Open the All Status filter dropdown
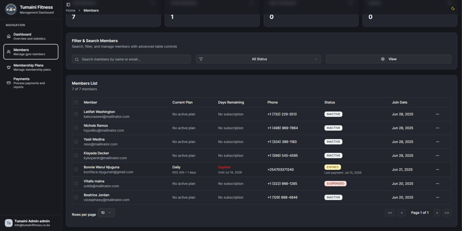The image size is (462, 231). (258, 59)
